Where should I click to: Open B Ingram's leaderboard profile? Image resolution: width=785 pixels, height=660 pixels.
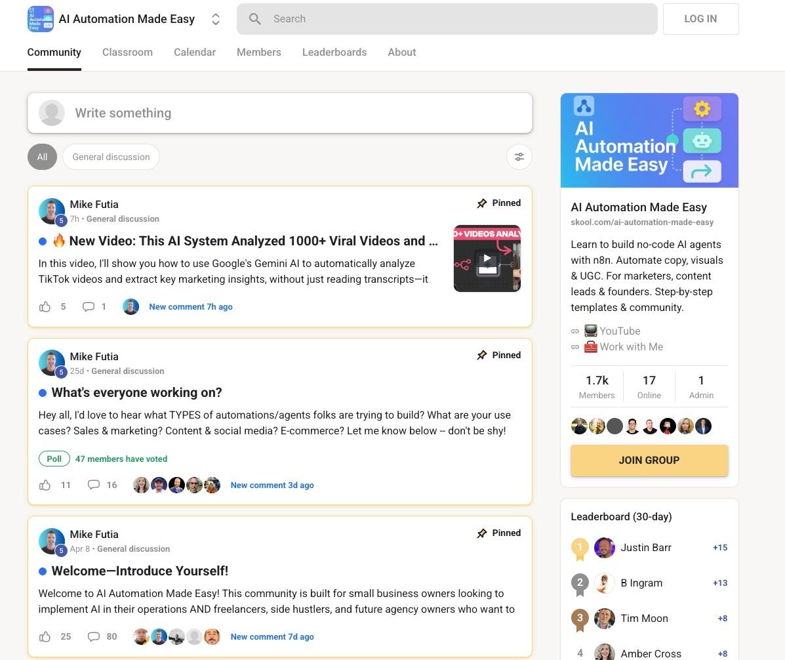(641, 583)
